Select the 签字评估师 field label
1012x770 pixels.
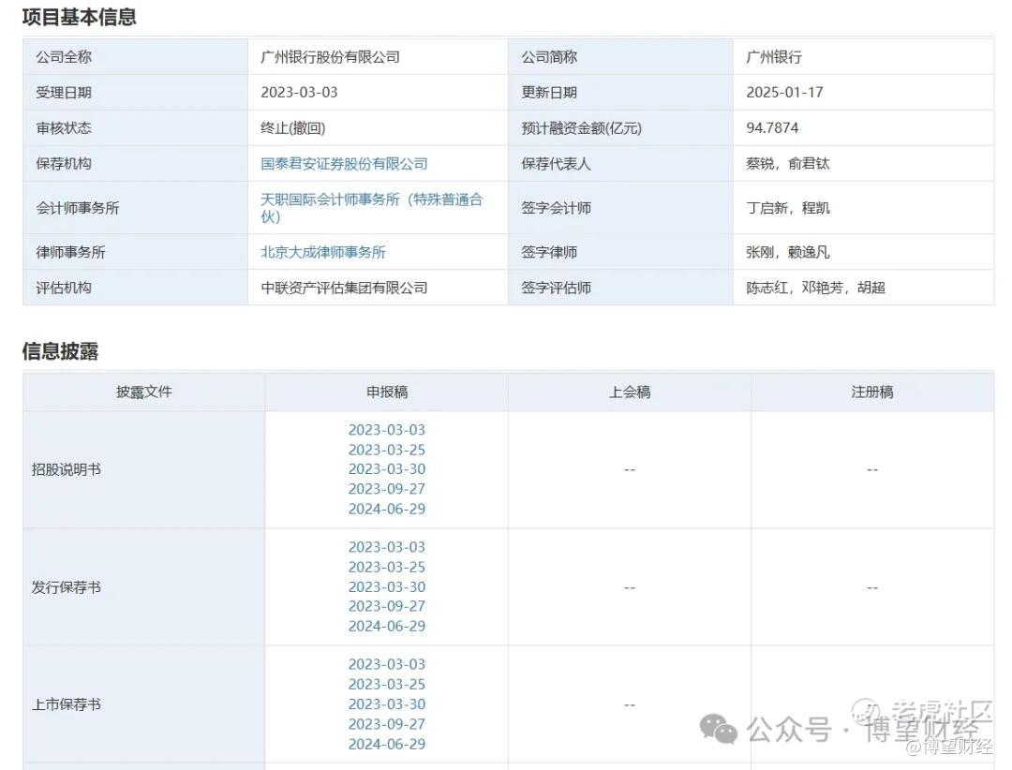click(x=557, y=288)
